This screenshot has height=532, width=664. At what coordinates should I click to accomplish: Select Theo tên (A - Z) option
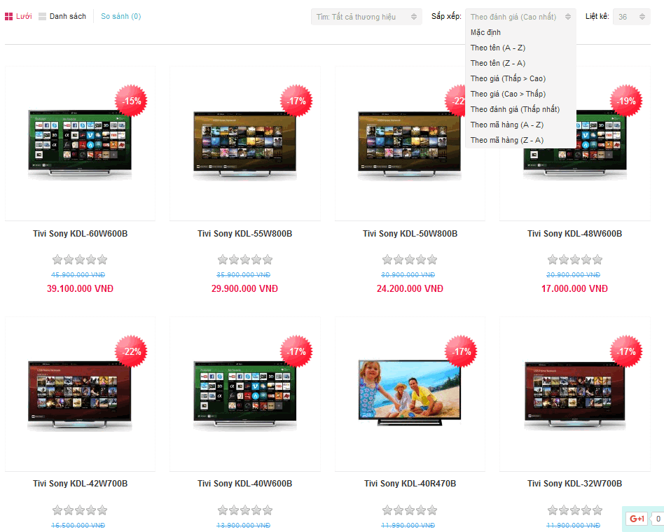tap(498, 48)
